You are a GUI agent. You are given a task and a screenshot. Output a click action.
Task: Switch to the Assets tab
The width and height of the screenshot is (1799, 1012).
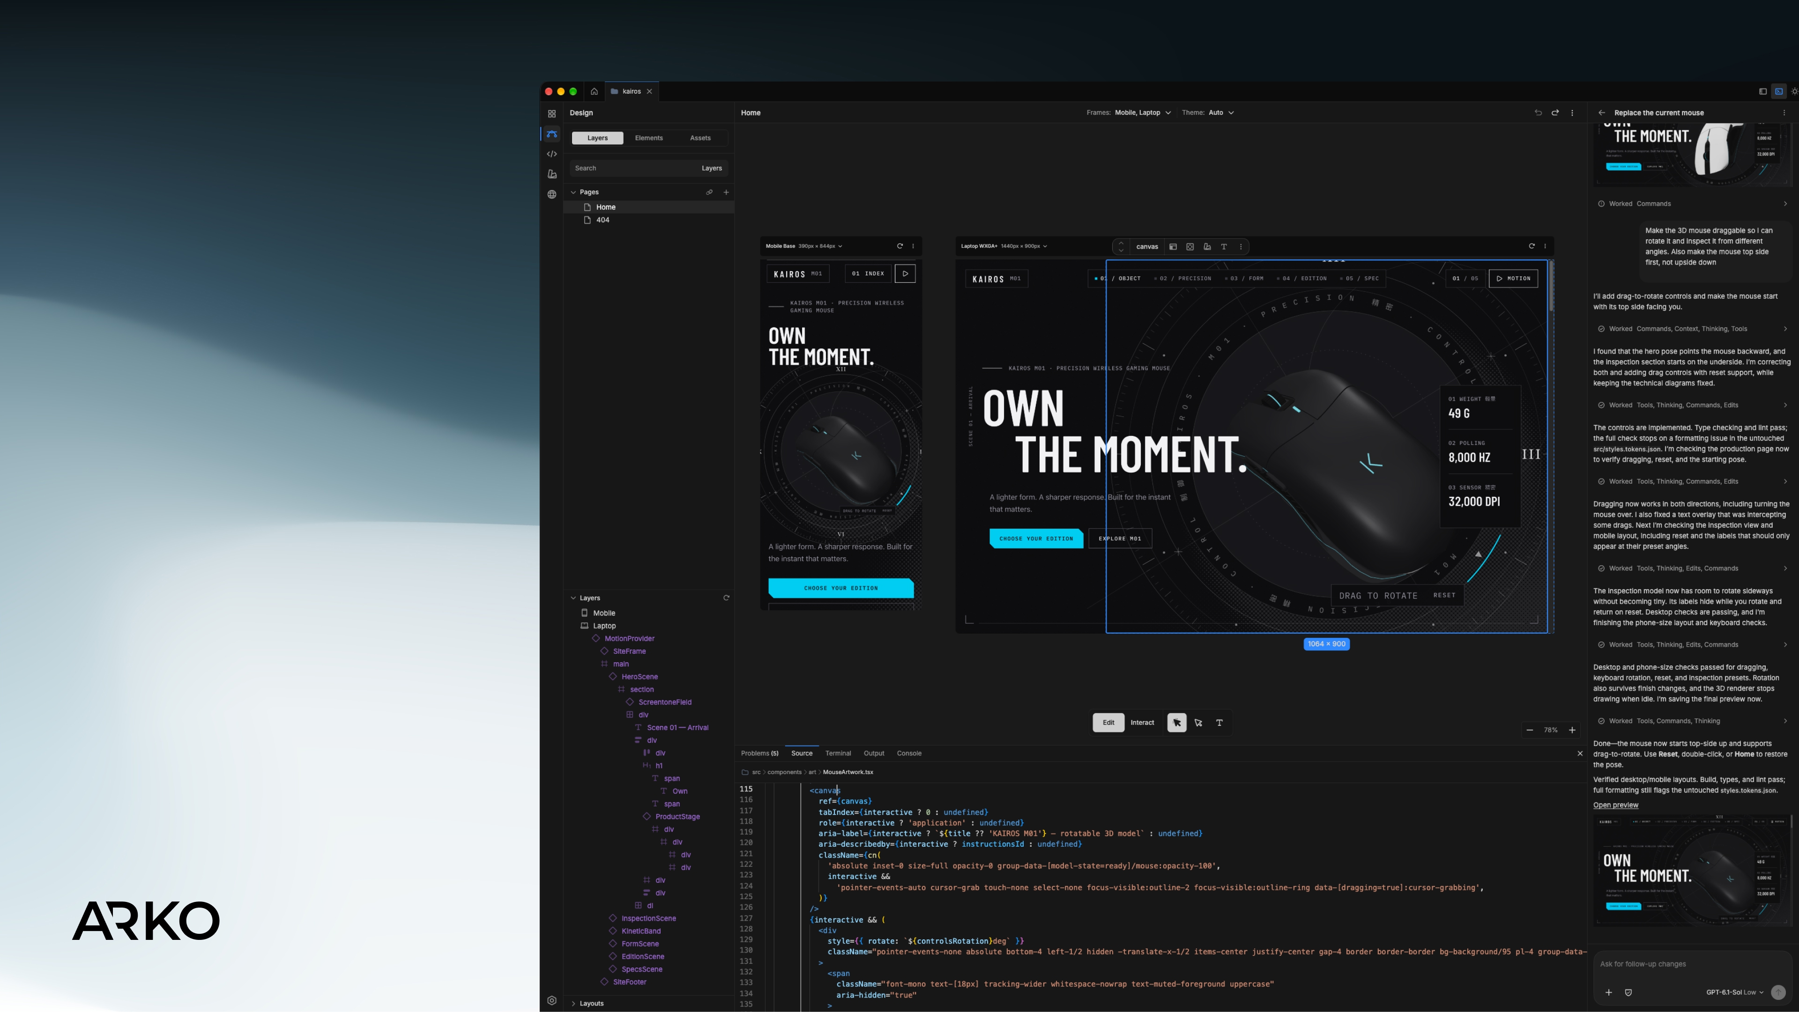point(700,138)
